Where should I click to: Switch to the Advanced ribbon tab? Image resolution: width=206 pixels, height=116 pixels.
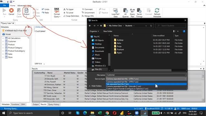(21, 5)
